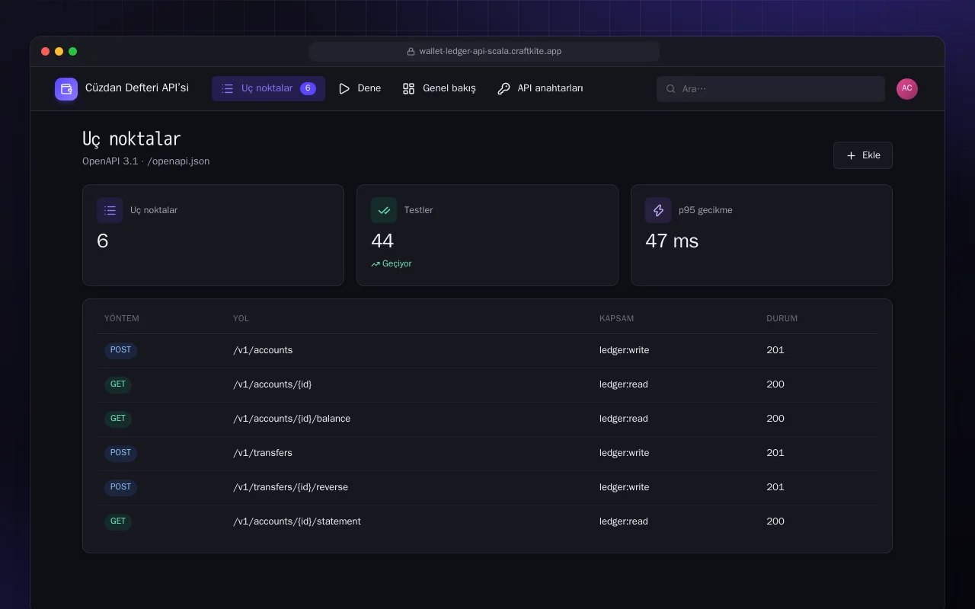This screenshot has height=609, width=975.
Task: Click the Dene play icon
Action: coord(344,88)
